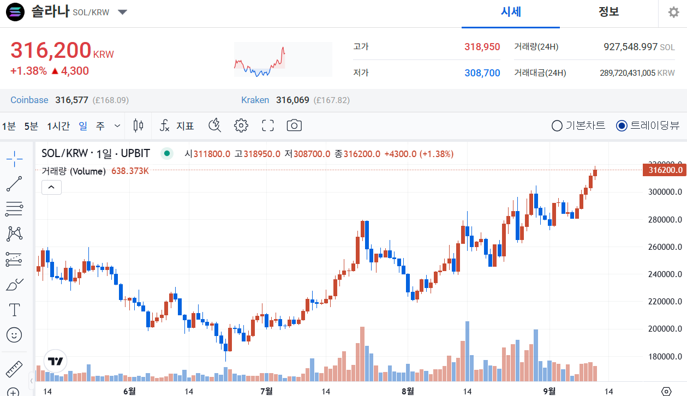Select the 1분 interval

[9, 126]
